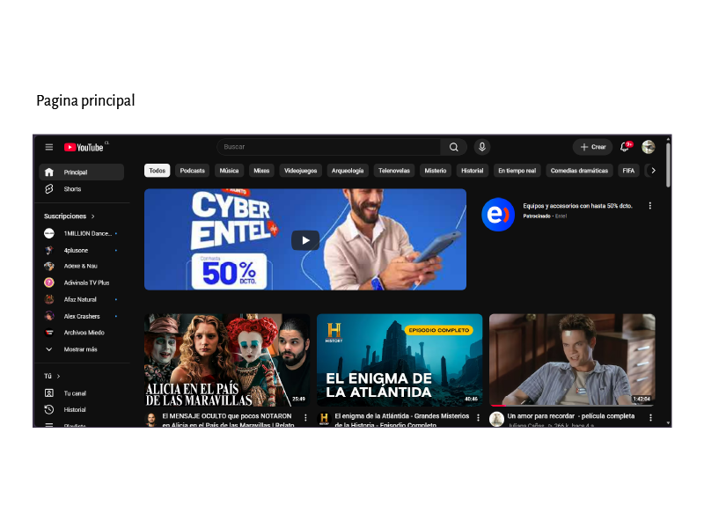The width and height of the screenshot is (704, 528).
Task: Open El MENSAJE OCULTO video title
Action: tap(228, 421)
